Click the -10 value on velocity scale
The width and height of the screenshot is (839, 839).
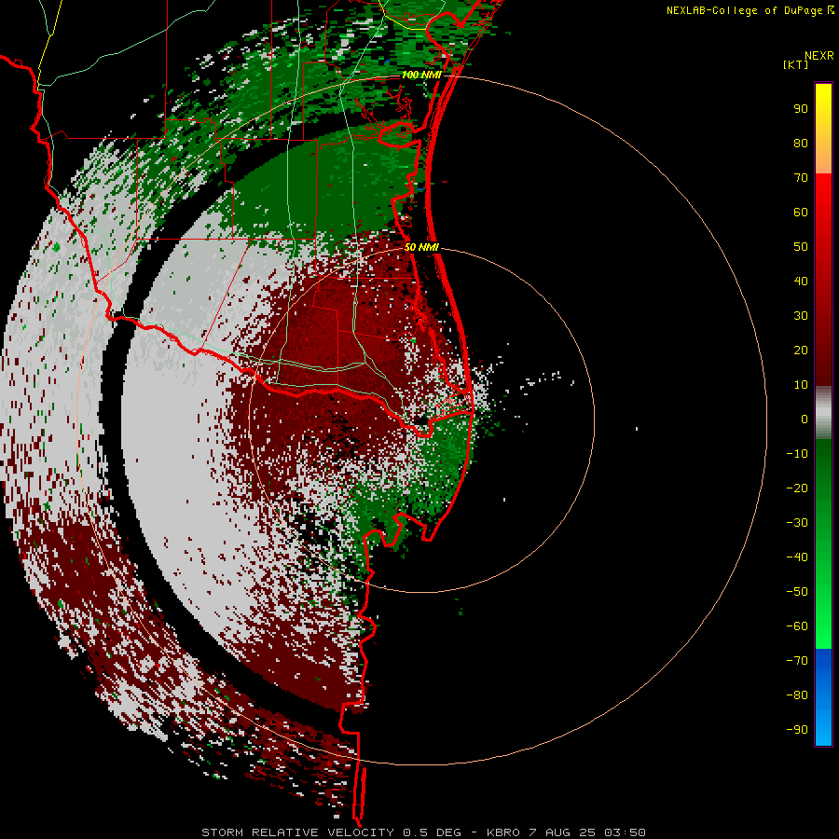pyautogui.click(x=797, y=454)
